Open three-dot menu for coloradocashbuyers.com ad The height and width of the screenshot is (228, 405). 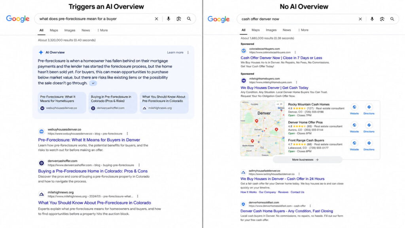click(295, 53)
